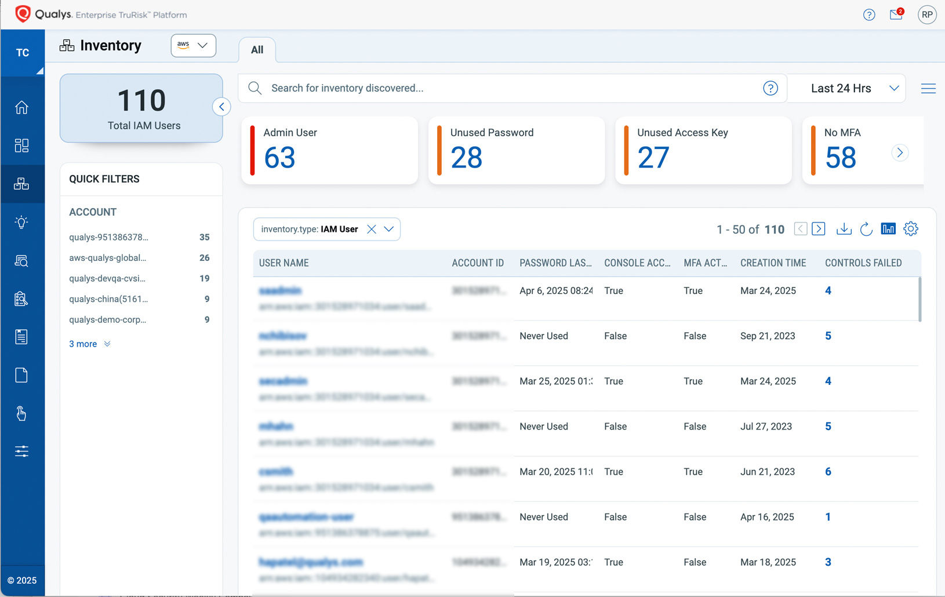This screenshot has width=945, height=597.
Task: Open the notifications mail icon
Action: (896, 14)
